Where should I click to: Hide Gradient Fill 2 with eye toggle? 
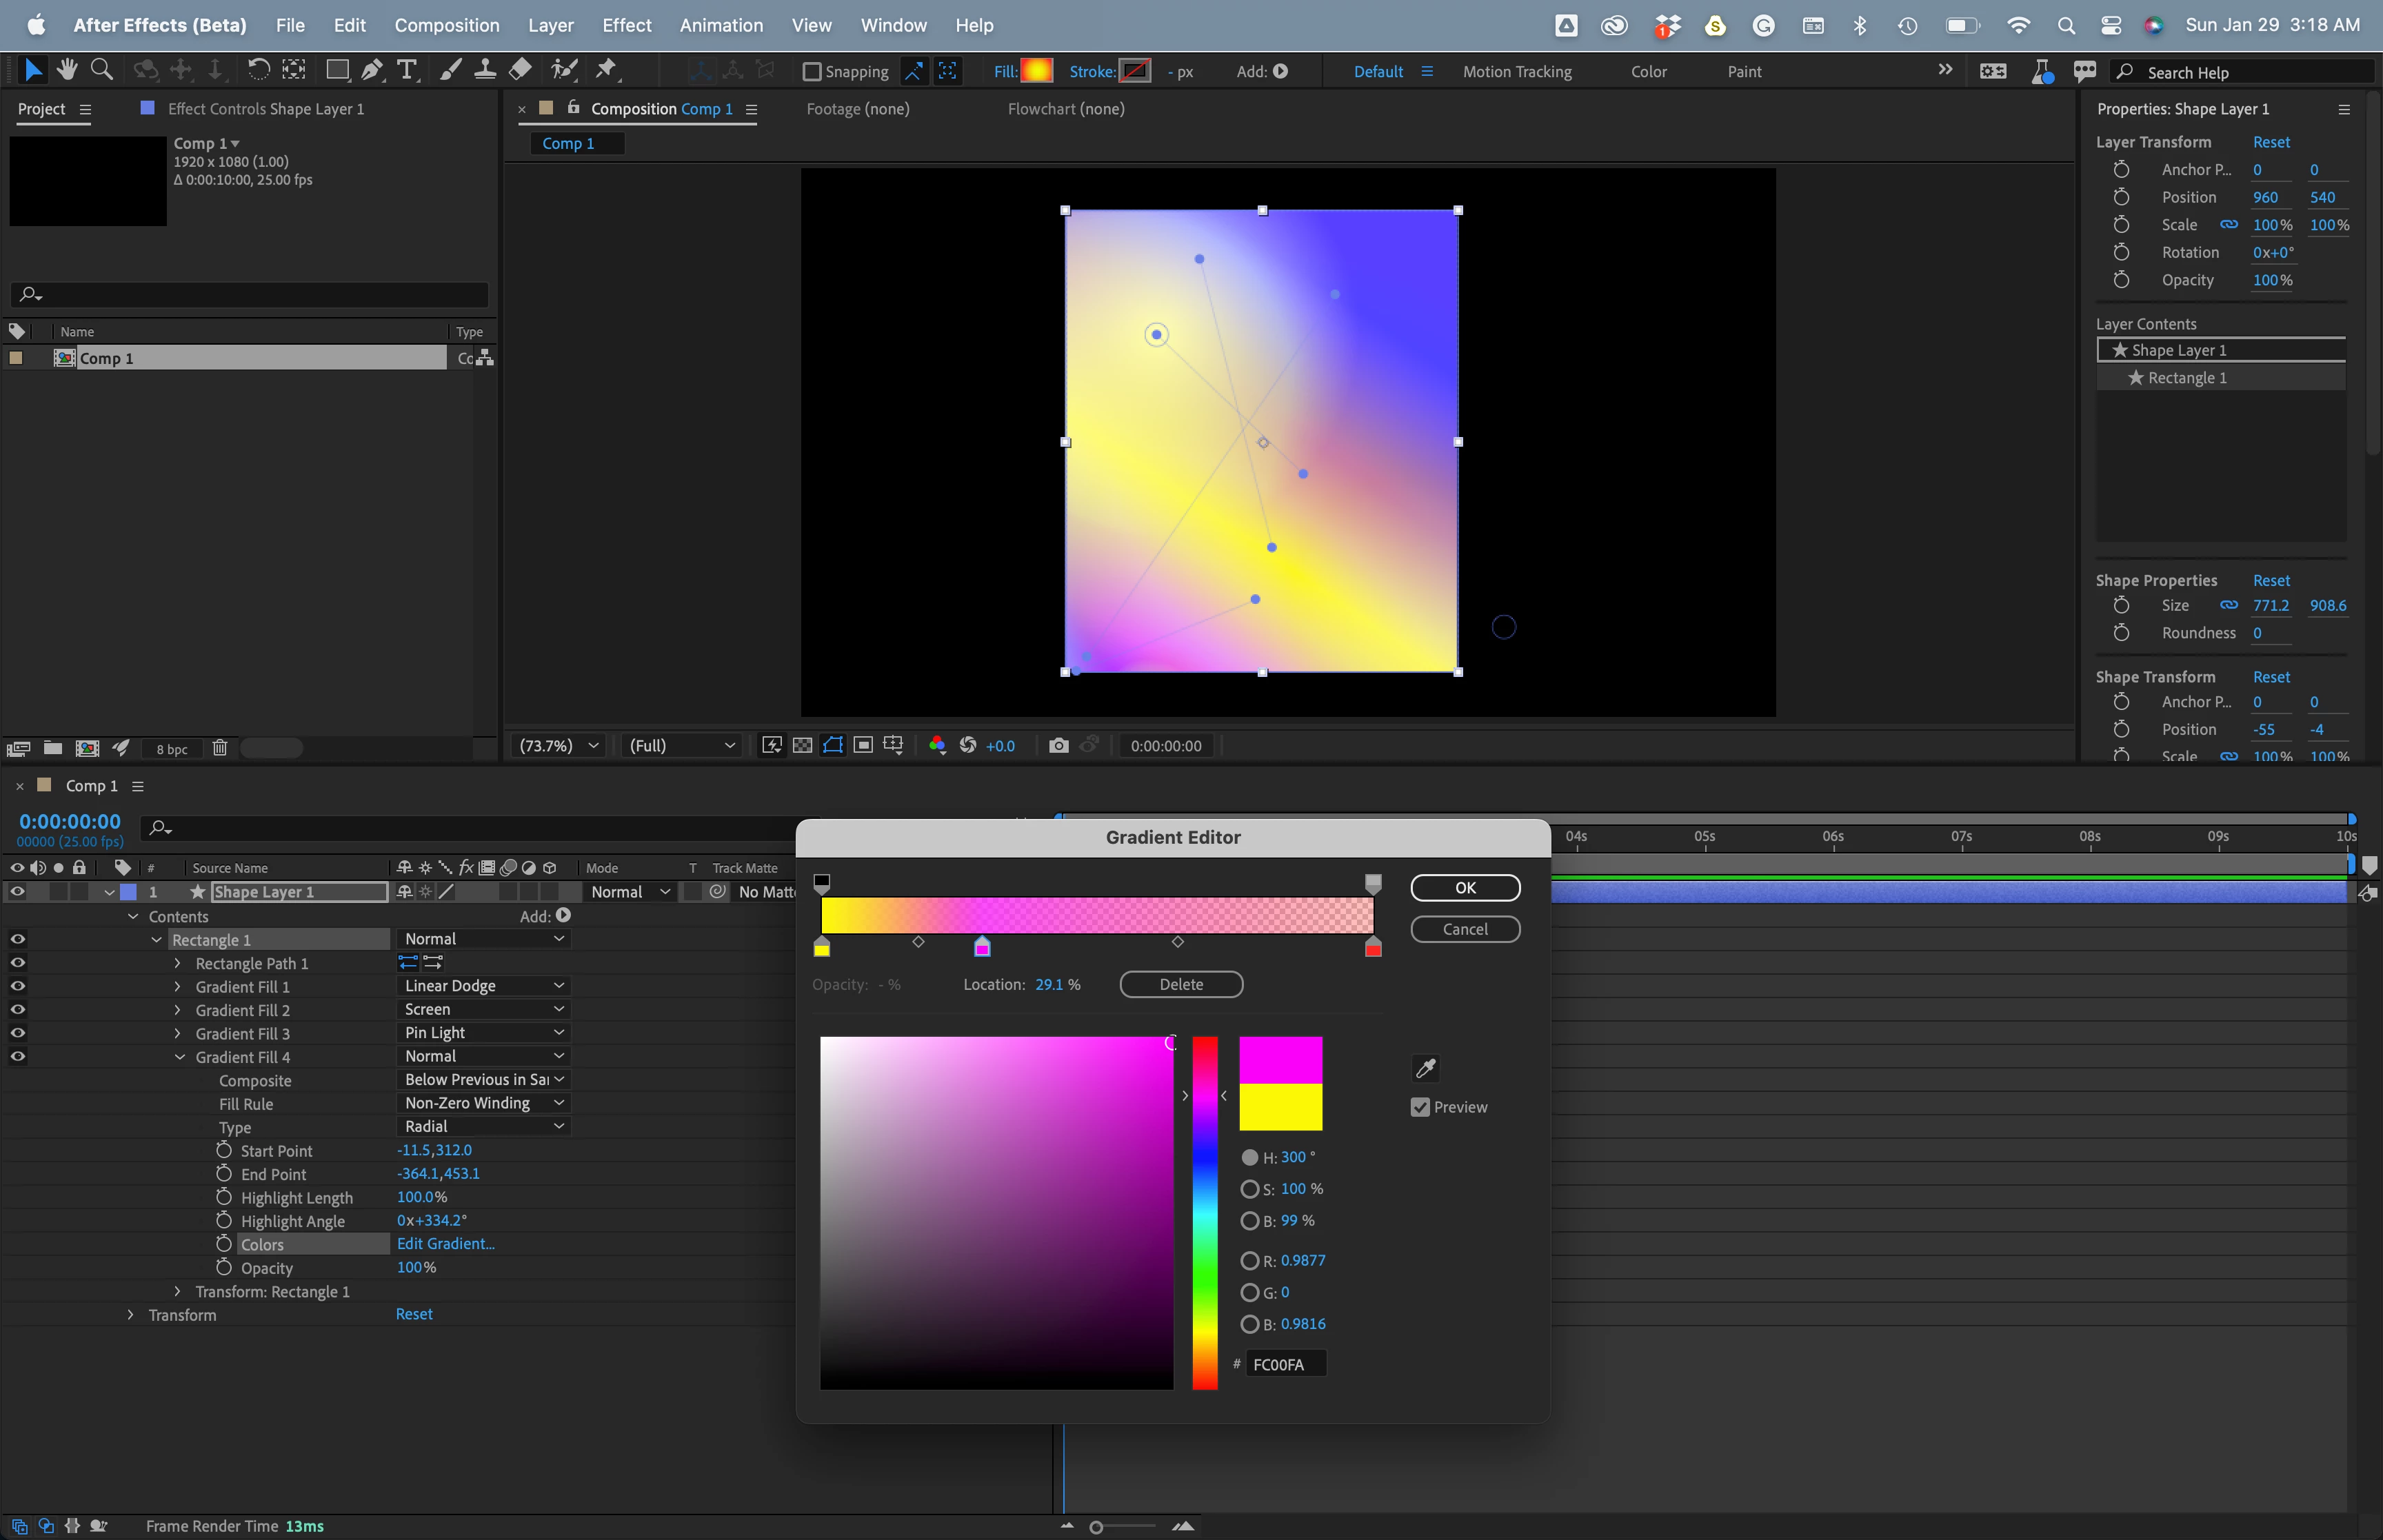click(x=18, y=1010)
